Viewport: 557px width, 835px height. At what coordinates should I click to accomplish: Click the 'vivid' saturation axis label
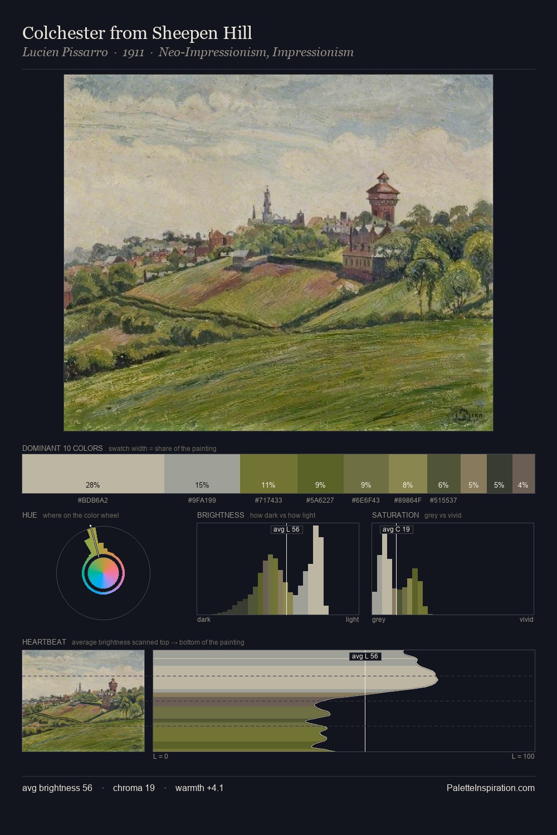click(526, 620)
